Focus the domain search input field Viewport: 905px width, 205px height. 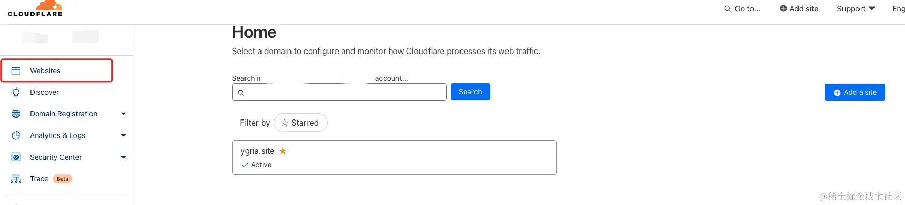pyautogui.click(x=339, y=92)
